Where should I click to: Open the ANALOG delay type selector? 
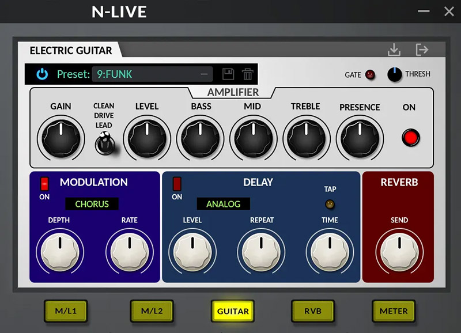point(223,204)
